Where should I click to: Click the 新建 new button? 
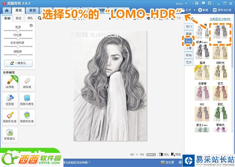point(203,10)
